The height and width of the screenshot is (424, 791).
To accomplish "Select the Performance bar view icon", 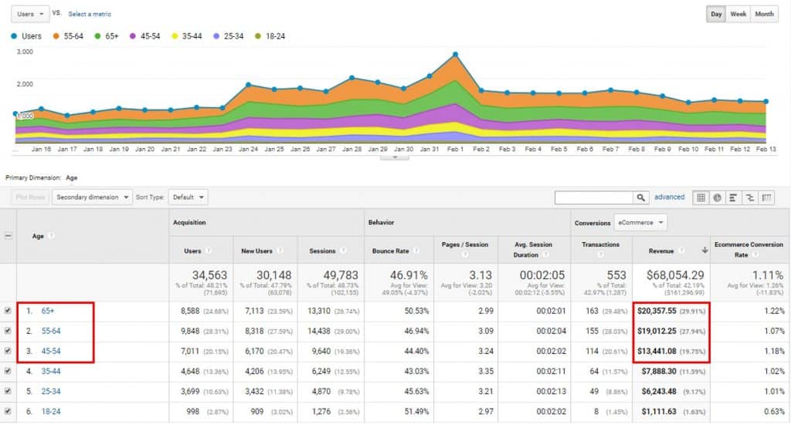I will (x=734, y=197).
